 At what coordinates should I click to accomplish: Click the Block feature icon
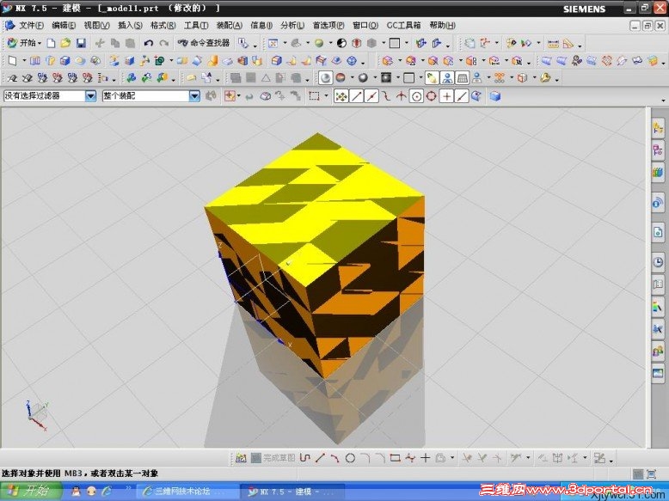coord(64,61)
